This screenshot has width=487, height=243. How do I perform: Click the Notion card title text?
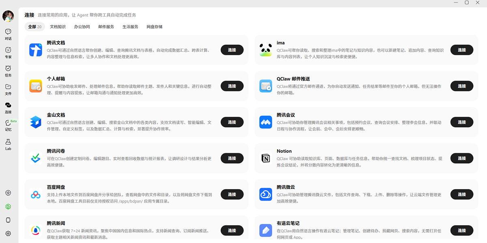284,151
